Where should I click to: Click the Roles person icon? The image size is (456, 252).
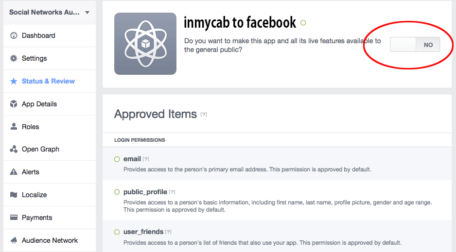point(14,127)
